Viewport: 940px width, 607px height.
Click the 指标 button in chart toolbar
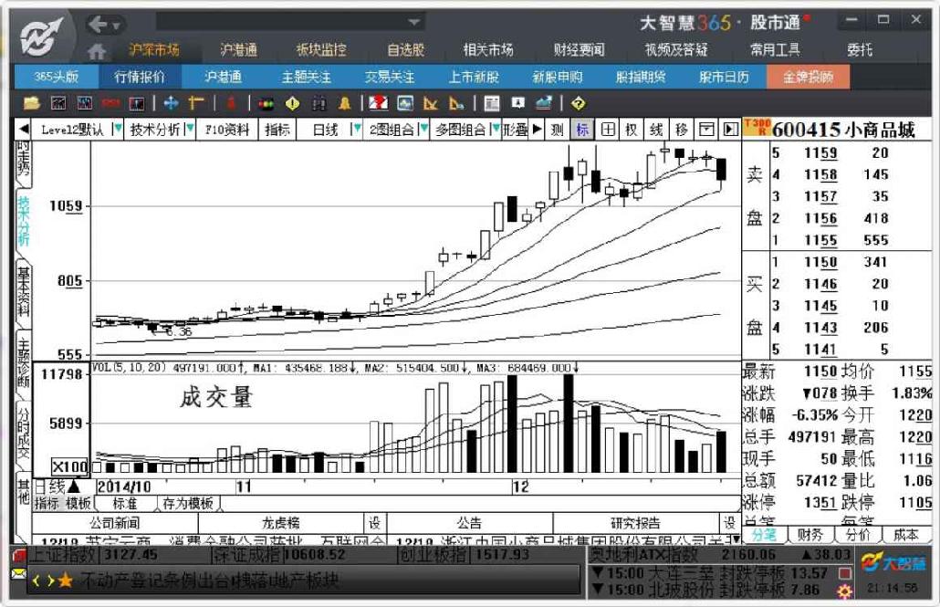pos(277,130)
